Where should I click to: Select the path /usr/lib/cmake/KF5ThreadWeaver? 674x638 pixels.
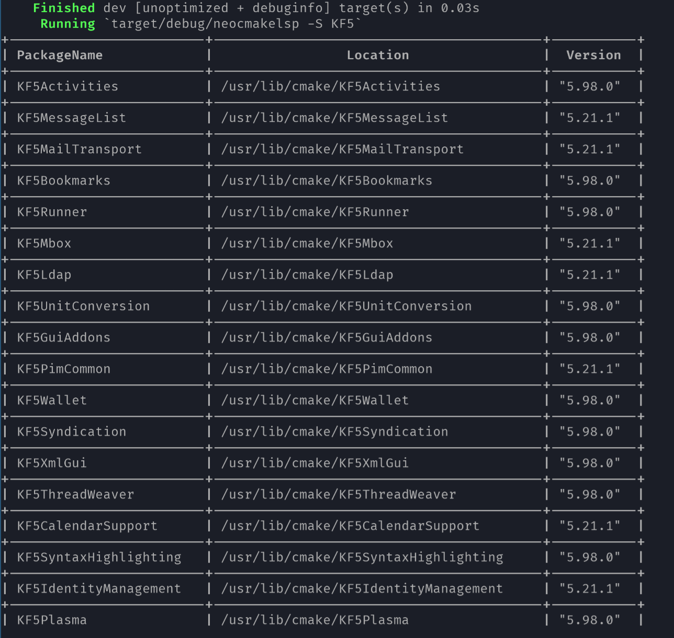[x=339, y=495]
